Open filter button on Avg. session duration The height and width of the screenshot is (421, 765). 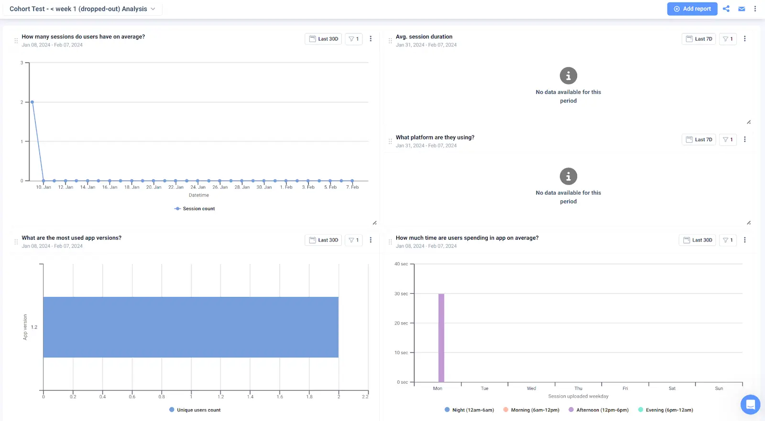point(728,39)
